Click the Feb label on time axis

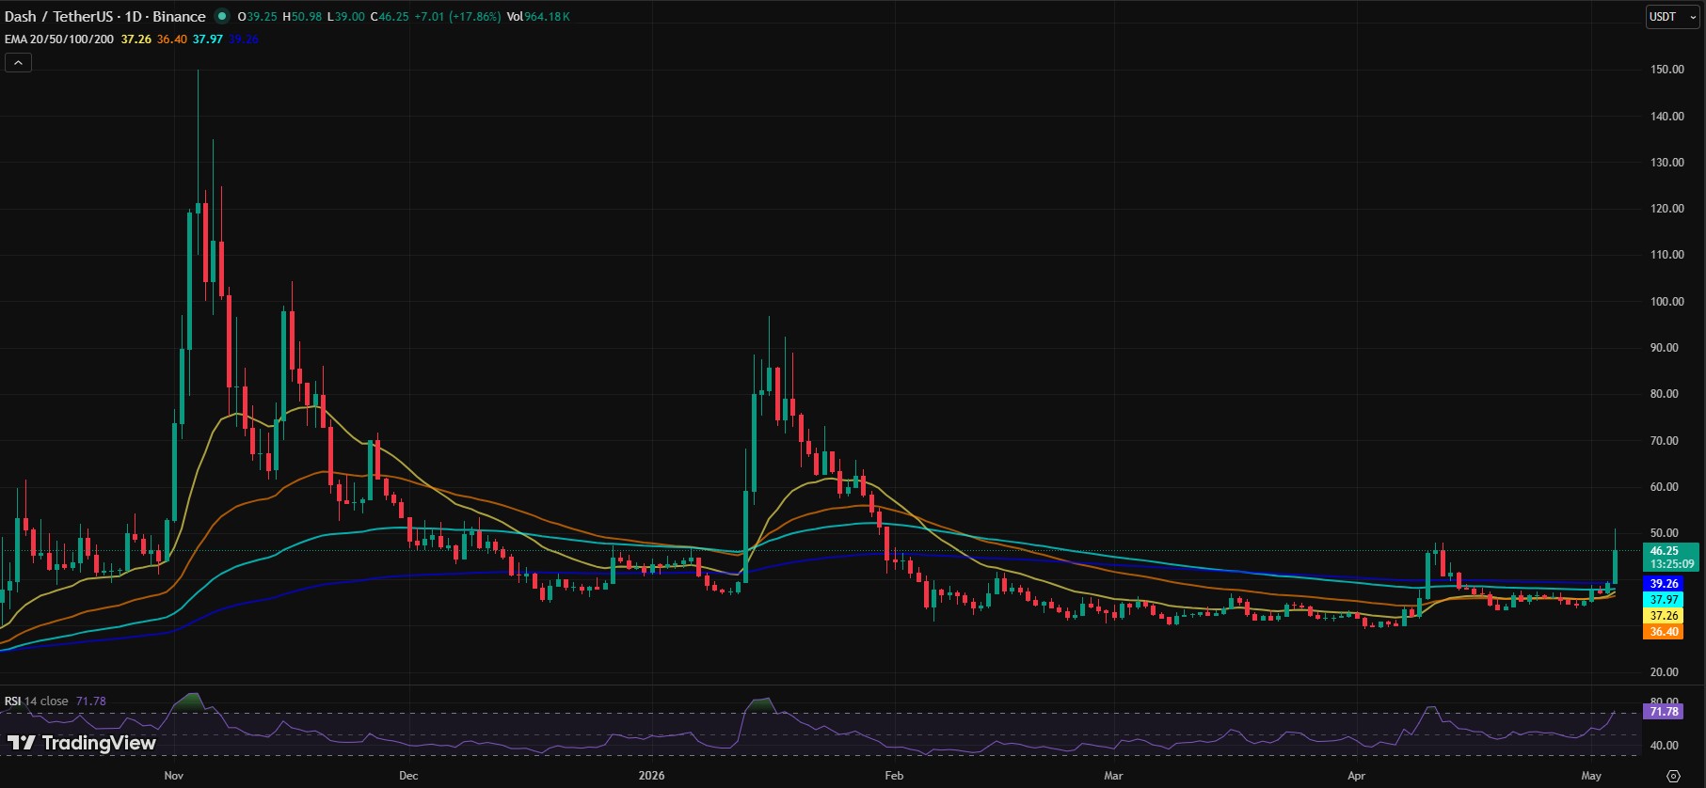(x=894, y=776)
